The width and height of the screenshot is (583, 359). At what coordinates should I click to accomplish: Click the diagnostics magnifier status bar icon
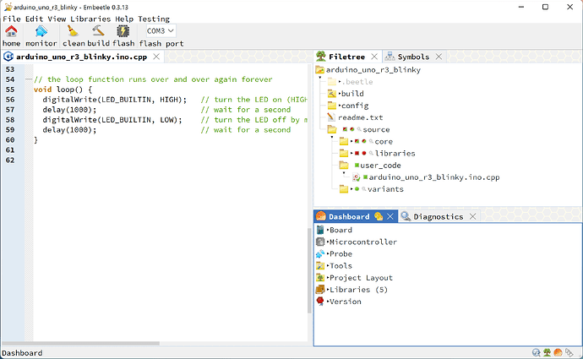[537, 352]
